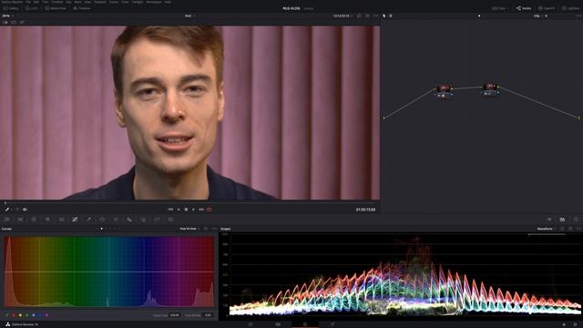
Task: Open the Information panel icon
Action: (x=576, y=220)
